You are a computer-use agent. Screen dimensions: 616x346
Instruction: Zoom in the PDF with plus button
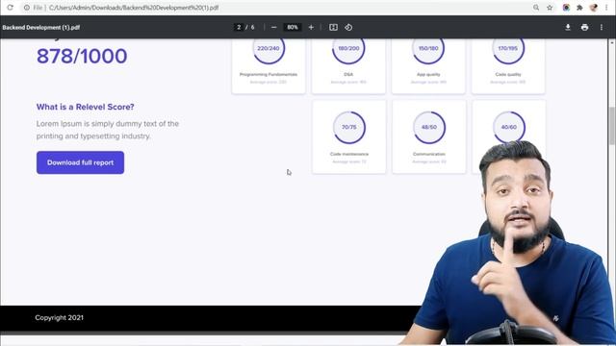(x=311, y=27)
